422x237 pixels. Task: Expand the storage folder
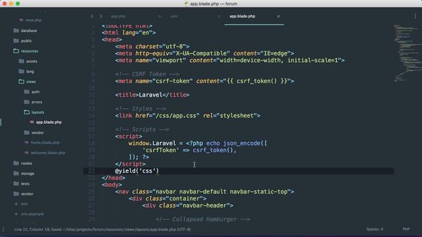28,174
